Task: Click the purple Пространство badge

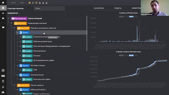Action: [x=19, y=18]
